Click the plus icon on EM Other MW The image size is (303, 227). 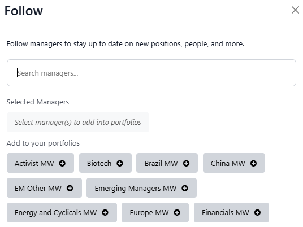click(x=70, y=188)
